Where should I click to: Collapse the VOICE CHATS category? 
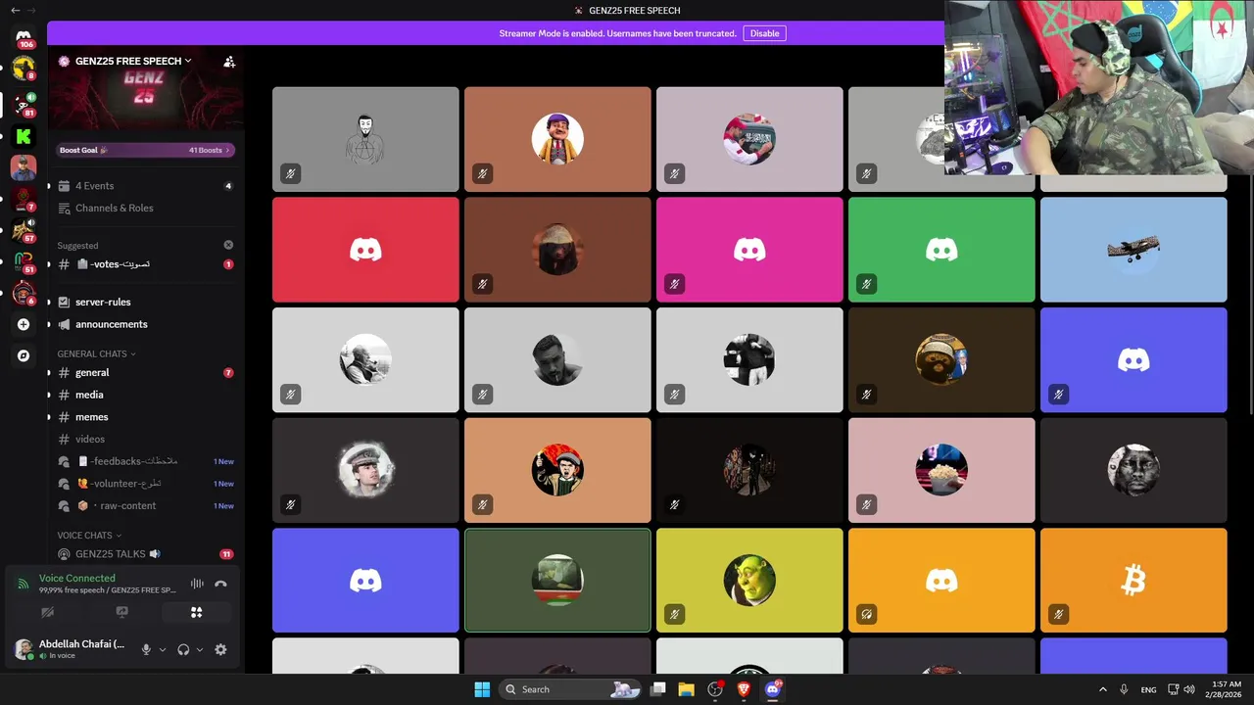89,536
